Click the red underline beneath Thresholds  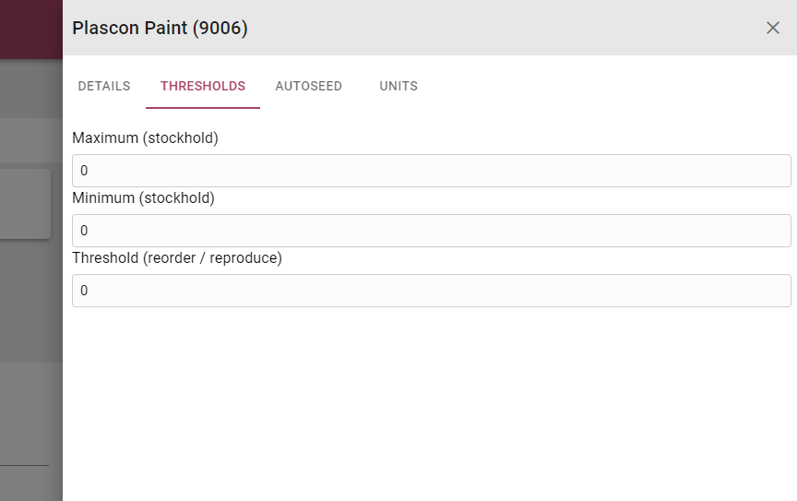click(x=203, y=108)
